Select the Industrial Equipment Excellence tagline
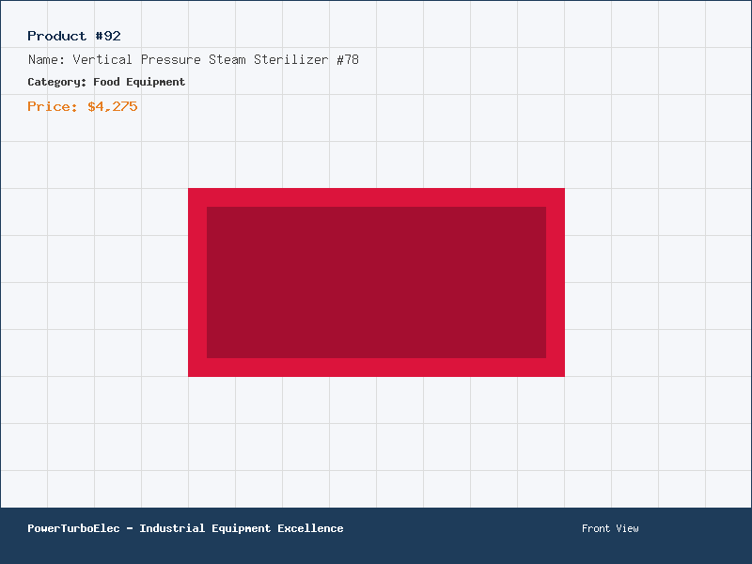 click(x=242, y=528)
